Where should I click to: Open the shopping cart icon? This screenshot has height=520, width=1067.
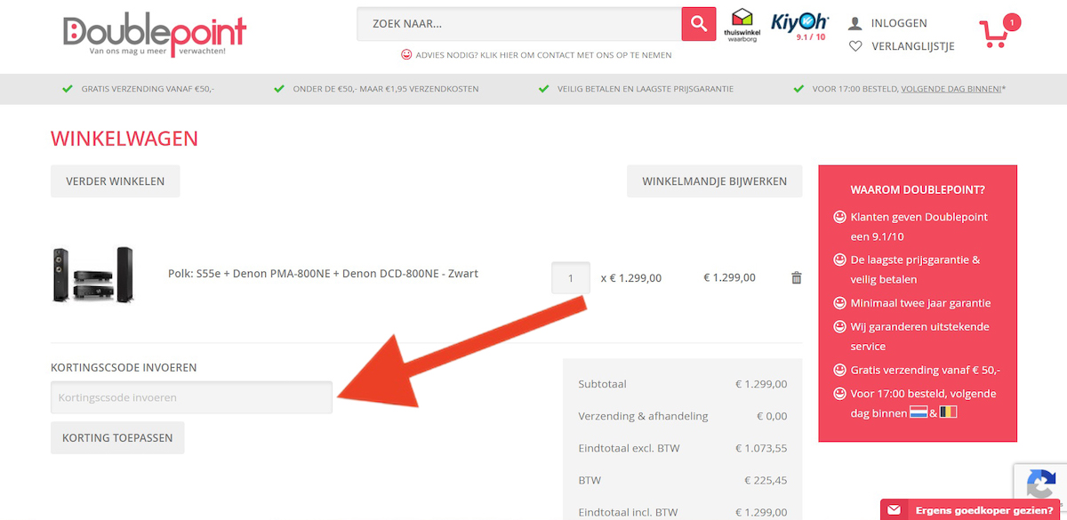(x=993, y=35)
